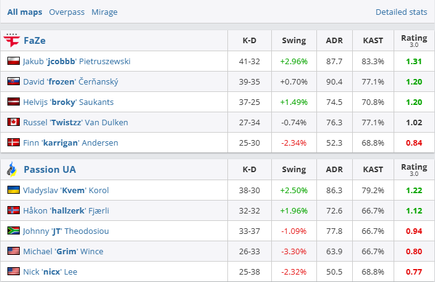Click the South African flag beside JT
The height and width of the screenshot is (282, 435).
[x=13, y=231]
